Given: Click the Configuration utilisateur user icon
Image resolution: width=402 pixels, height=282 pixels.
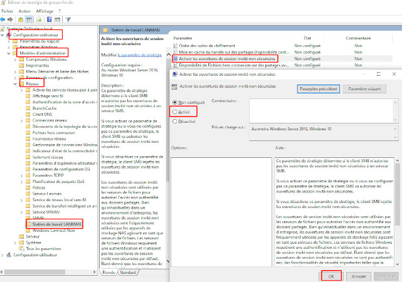Looking at the screenshot, I should click(x=9, y=255).
